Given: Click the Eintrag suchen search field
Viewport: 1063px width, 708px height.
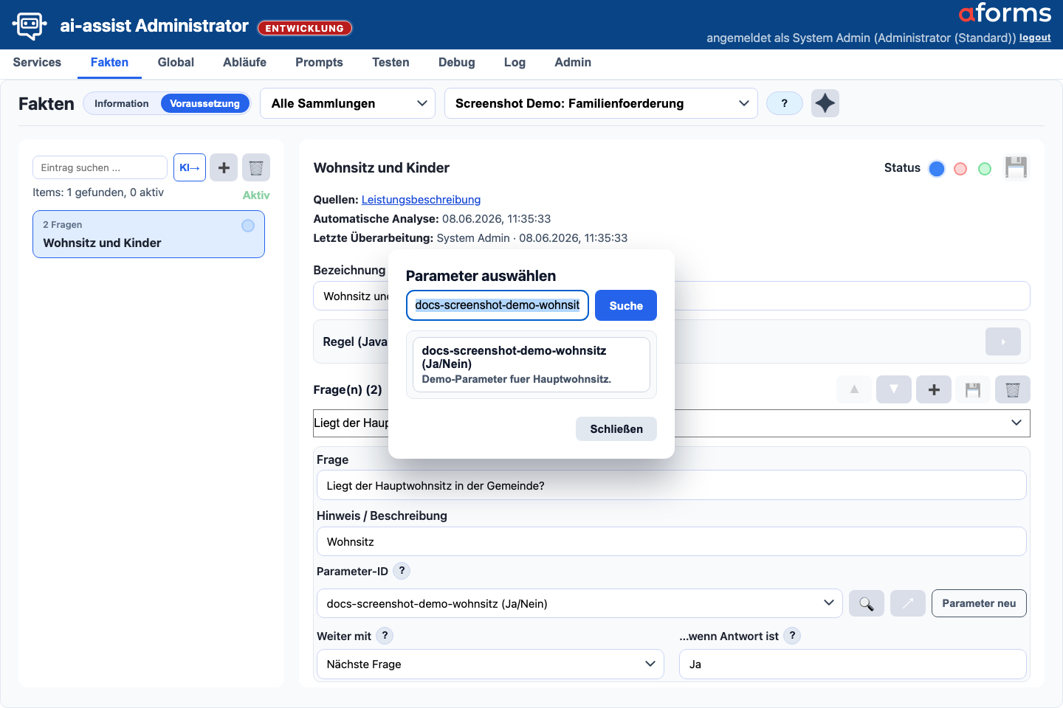Looking at the screenshot, I should 100,167.
